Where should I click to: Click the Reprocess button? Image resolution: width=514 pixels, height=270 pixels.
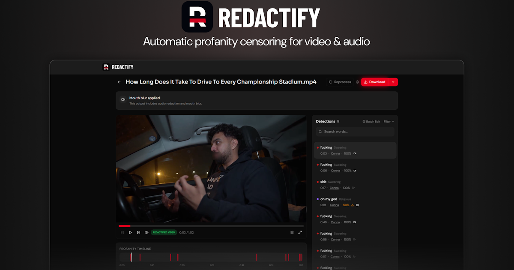click(340, 82)
